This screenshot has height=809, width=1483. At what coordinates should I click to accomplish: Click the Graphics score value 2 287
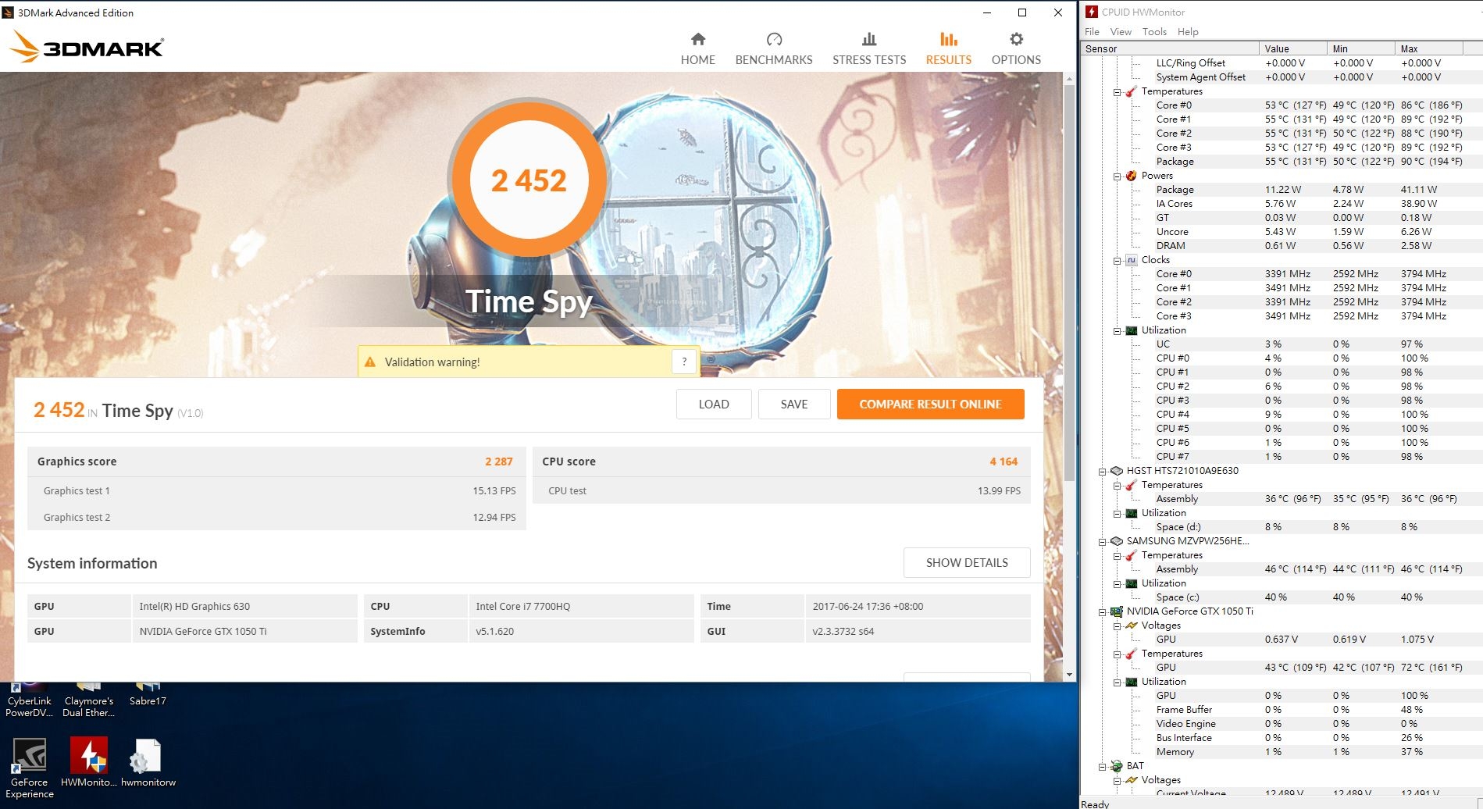coord(498,462)
